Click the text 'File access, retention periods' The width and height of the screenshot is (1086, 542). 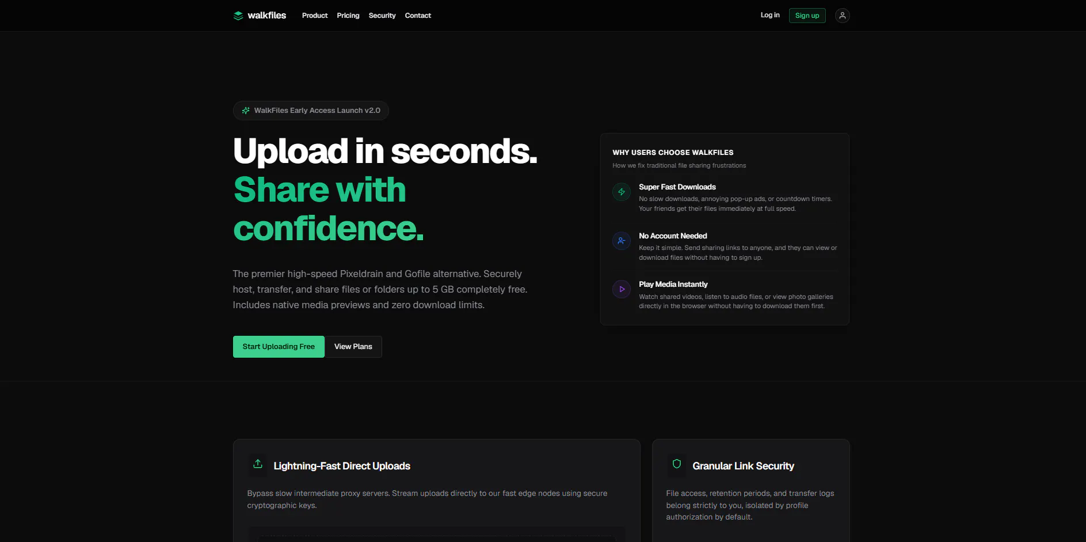pyautogui.click(x=750, y=505)
